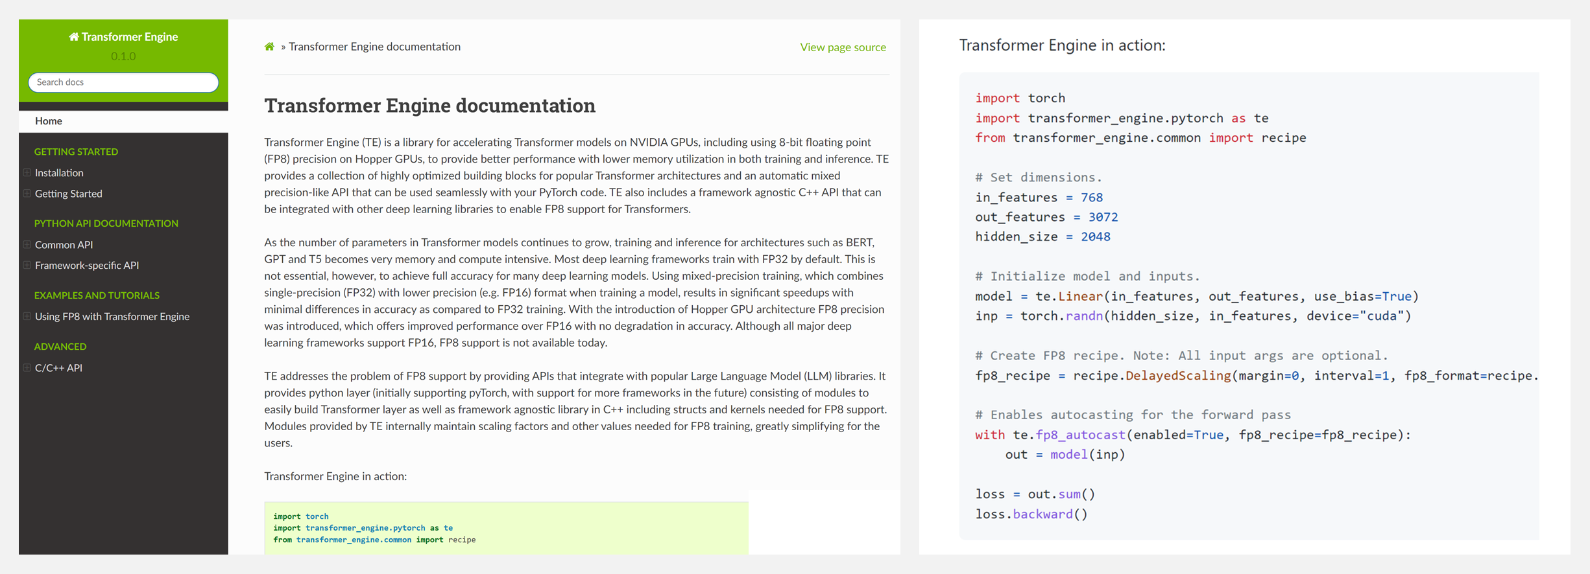Viewport: 1590px width, 574px height.
Task: Click 'import torch' in the green code block
Action: click(301, 516)
